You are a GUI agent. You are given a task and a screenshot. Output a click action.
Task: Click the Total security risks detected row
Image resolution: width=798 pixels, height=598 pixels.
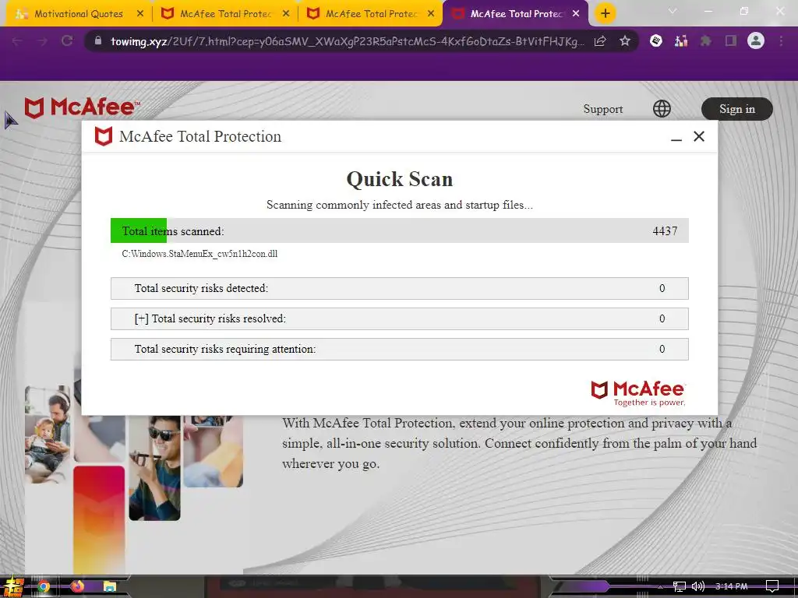(x=400, y=288)
